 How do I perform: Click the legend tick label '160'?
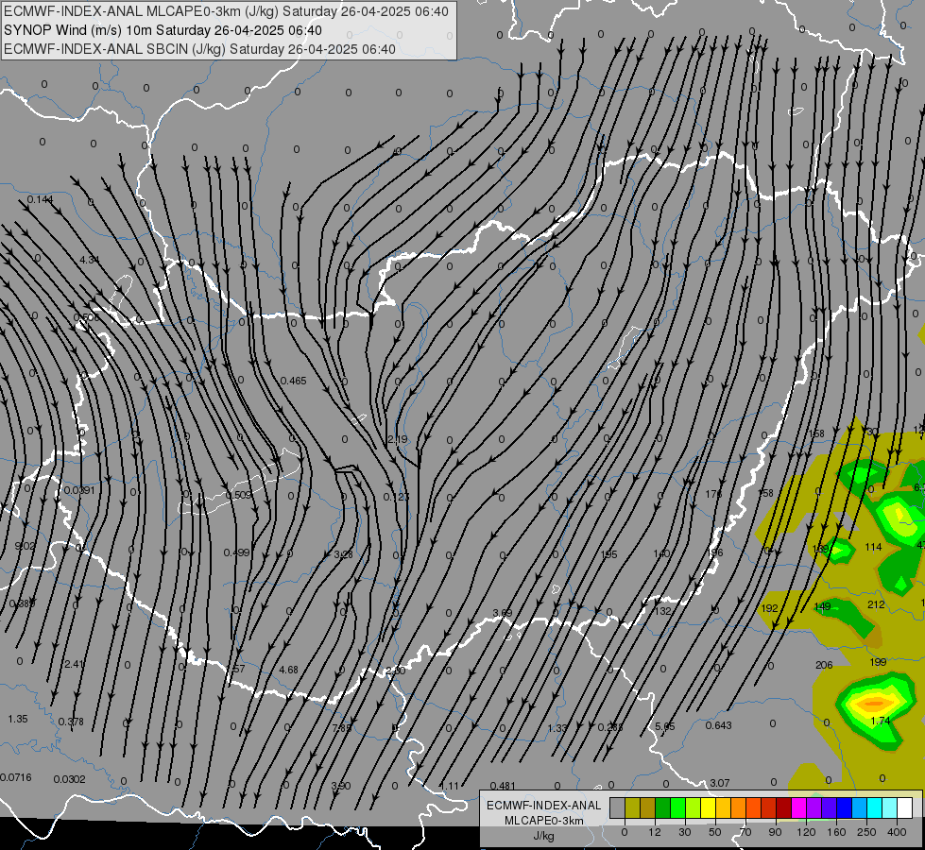pos(836,832)
